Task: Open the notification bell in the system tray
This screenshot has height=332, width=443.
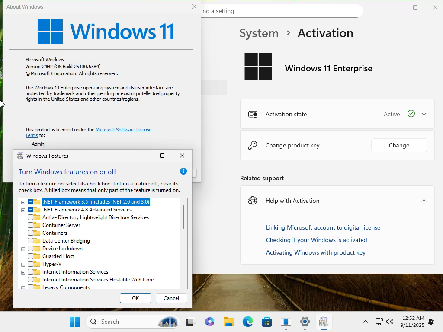Action: pos(431,322)
